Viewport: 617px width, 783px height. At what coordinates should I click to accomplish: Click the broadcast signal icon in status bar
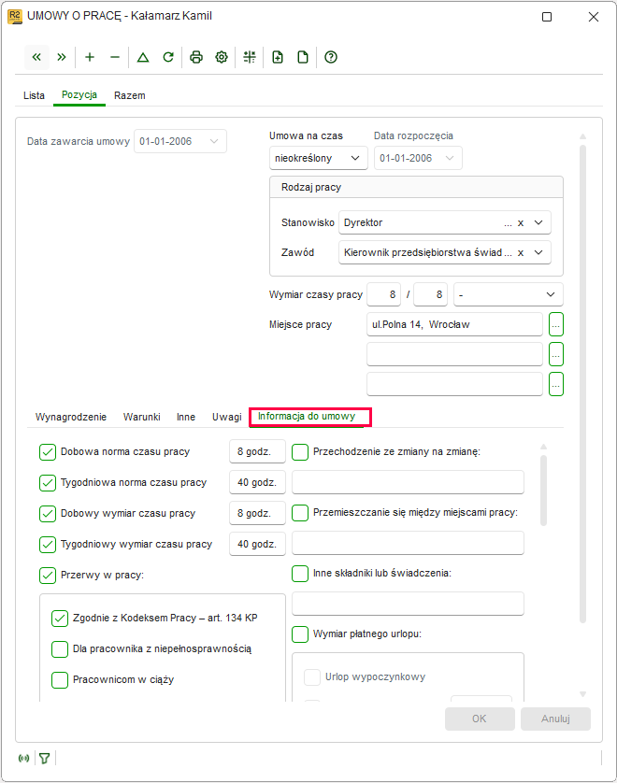(x=23, y=758)
